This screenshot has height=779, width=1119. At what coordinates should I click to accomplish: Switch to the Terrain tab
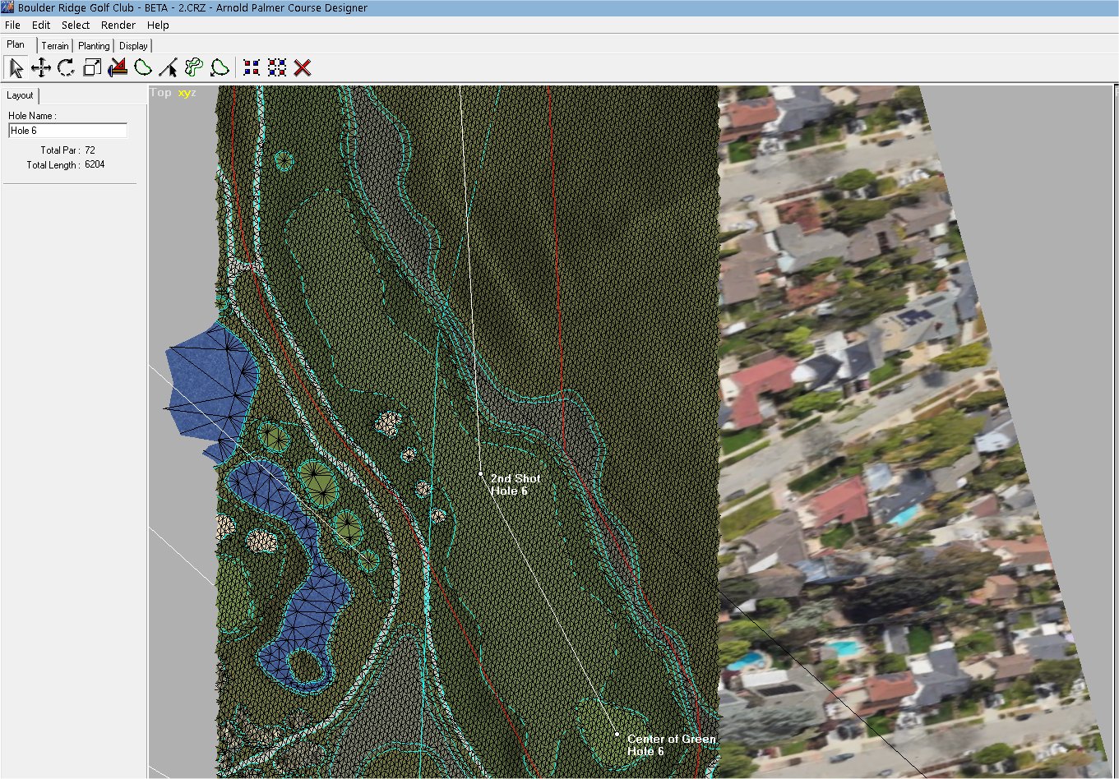[x=55, y=45]
